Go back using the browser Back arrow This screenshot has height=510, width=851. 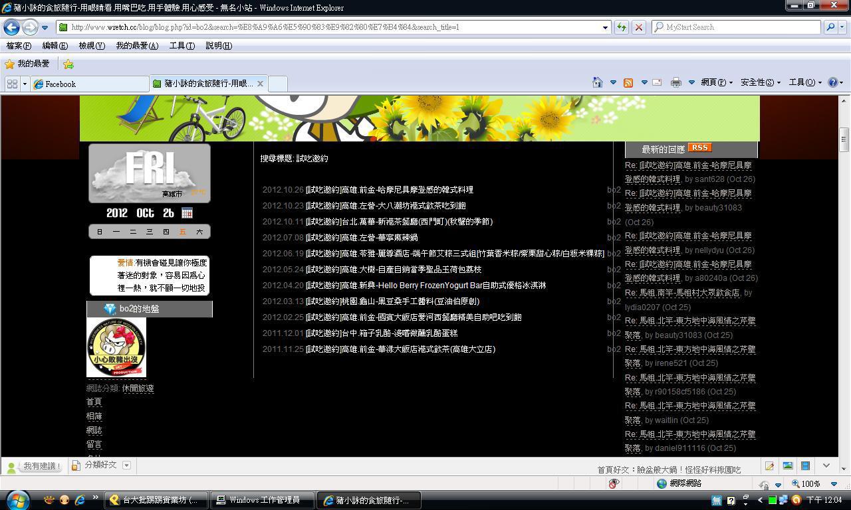click(11, 27)
